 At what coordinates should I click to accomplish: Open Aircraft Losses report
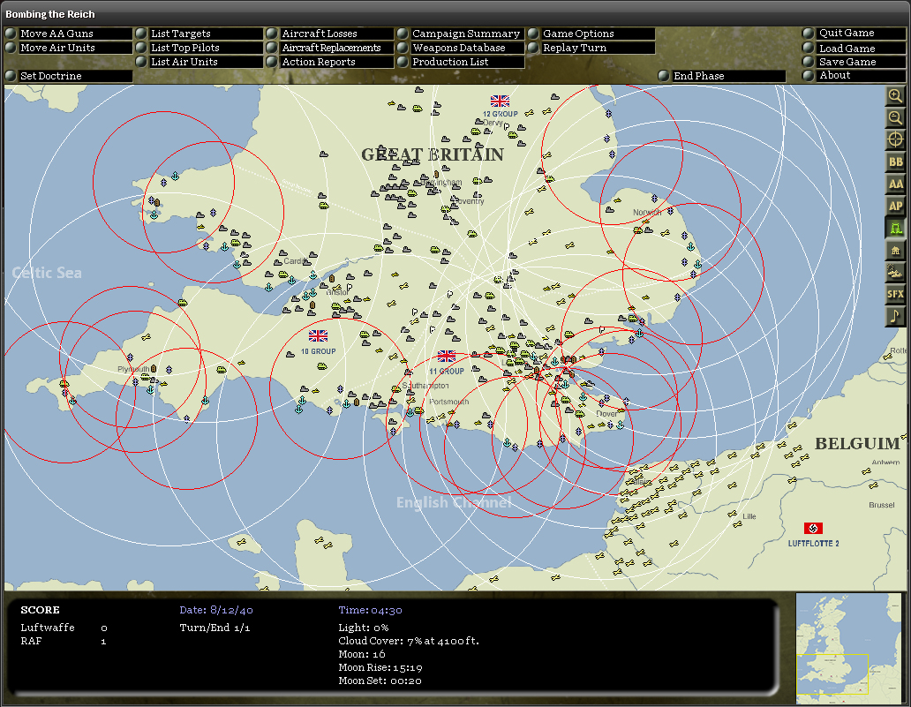[330, 34]
